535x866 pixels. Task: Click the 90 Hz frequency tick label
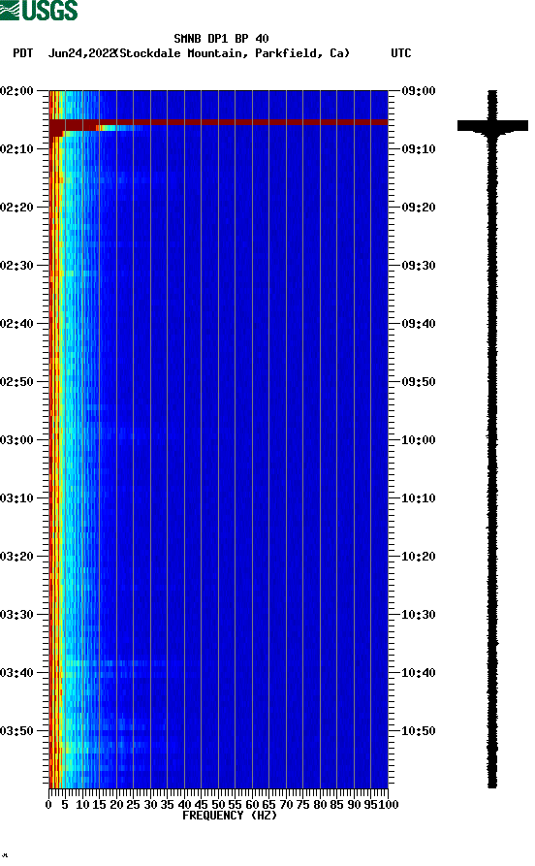(x=354, y=805)
